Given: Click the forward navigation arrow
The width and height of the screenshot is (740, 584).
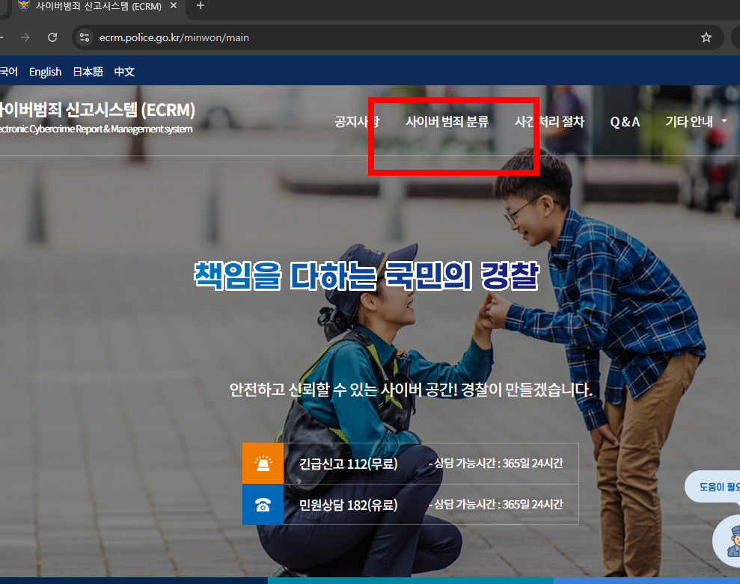Looking at the screenshot, I should click(25, 37).
